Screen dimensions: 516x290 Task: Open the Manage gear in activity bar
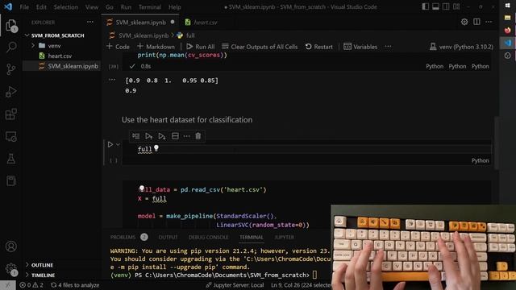click(x=10, y=268)
